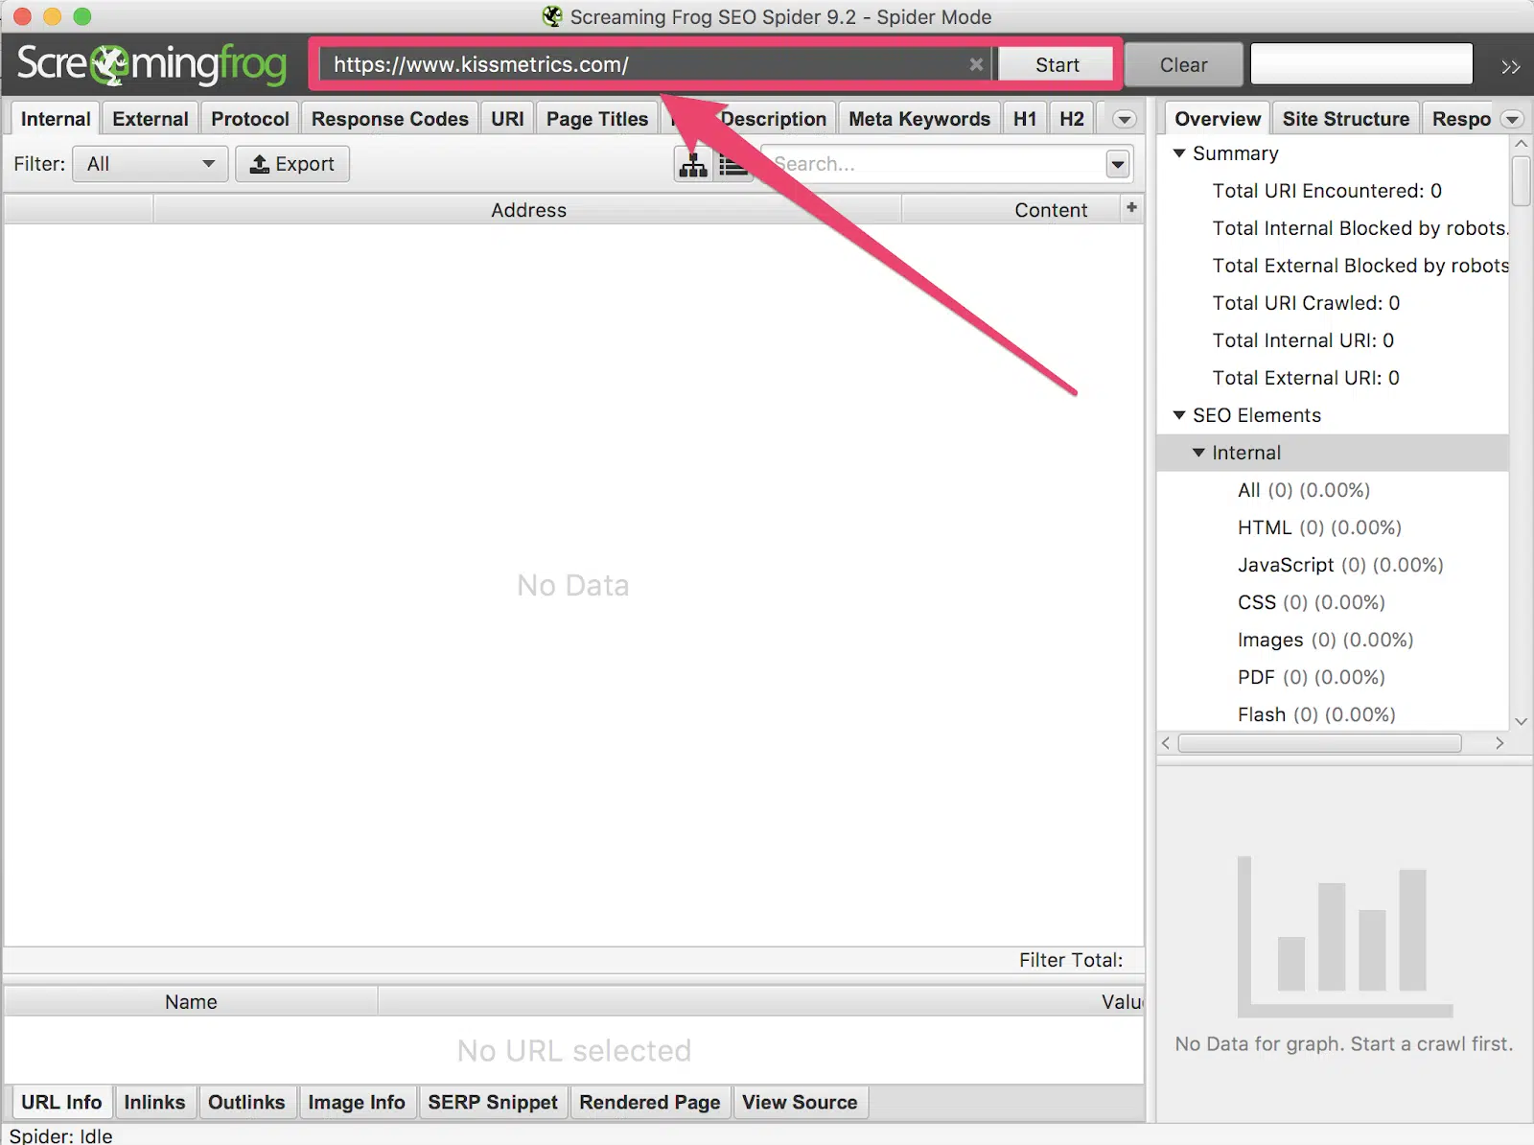Switch to the H2 tab

[1072, 119]
